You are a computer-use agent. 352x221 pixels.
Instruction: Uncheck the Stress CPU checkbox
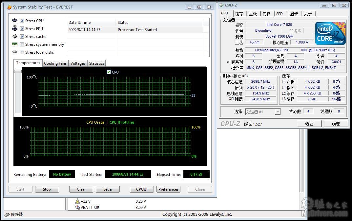click(22, 20)
